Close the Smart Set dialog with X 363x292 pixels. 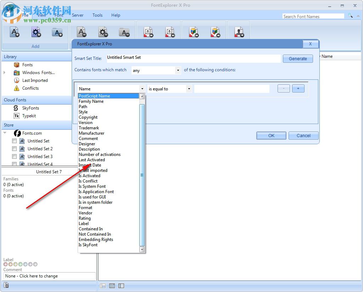(x=311, y=44)
